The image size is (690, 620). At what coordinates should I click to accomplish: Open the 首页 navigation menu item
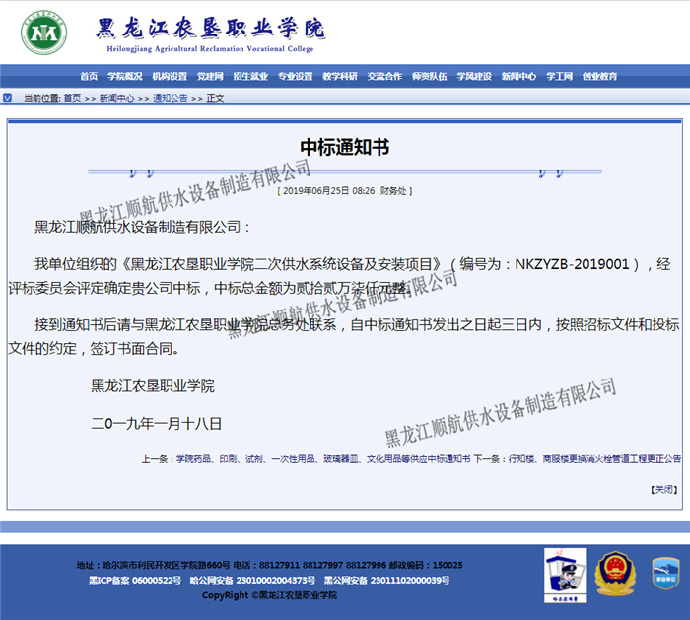(89, 76)
